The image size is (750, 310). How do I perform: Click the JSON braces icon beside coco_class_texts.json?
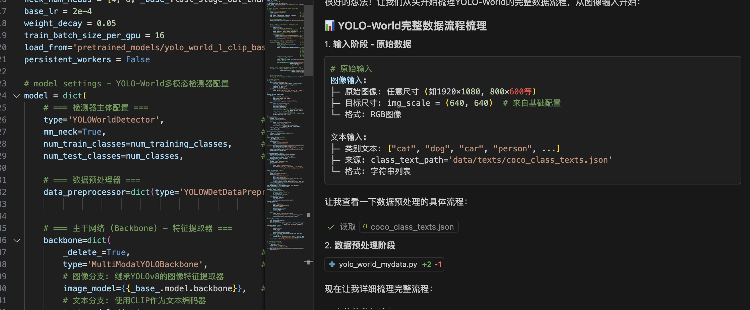point(365,227)
